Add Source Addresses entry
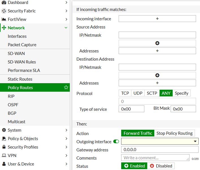200x170 pixels. (157, 51)
